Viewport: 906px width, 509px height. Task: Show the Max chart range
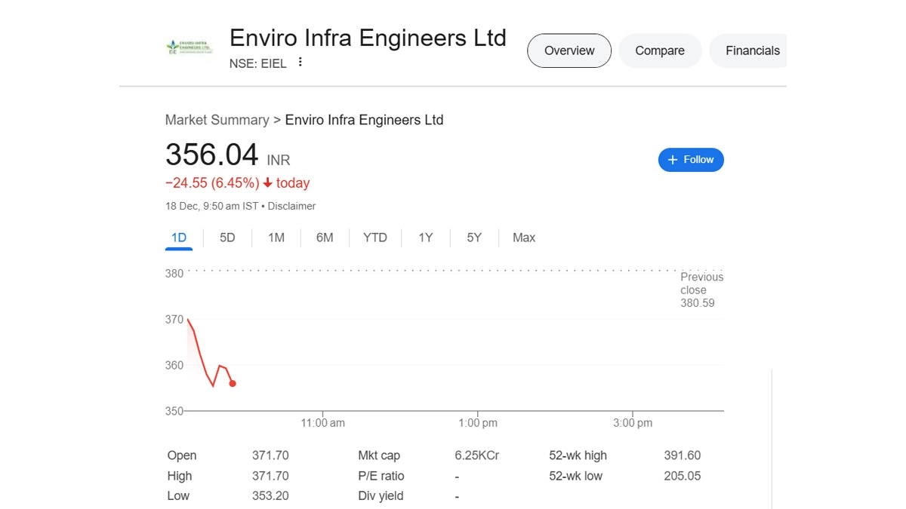[x=524, y=238]
